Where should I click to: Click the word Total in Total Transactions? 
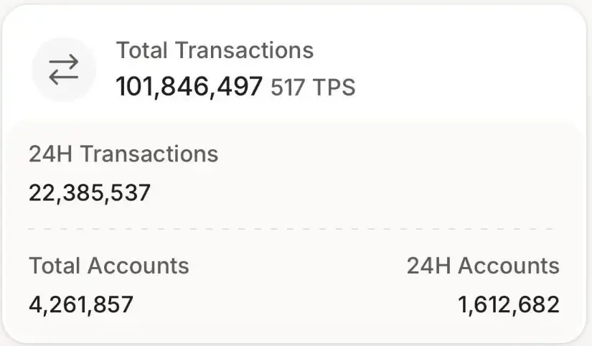[x=143, y=50]
